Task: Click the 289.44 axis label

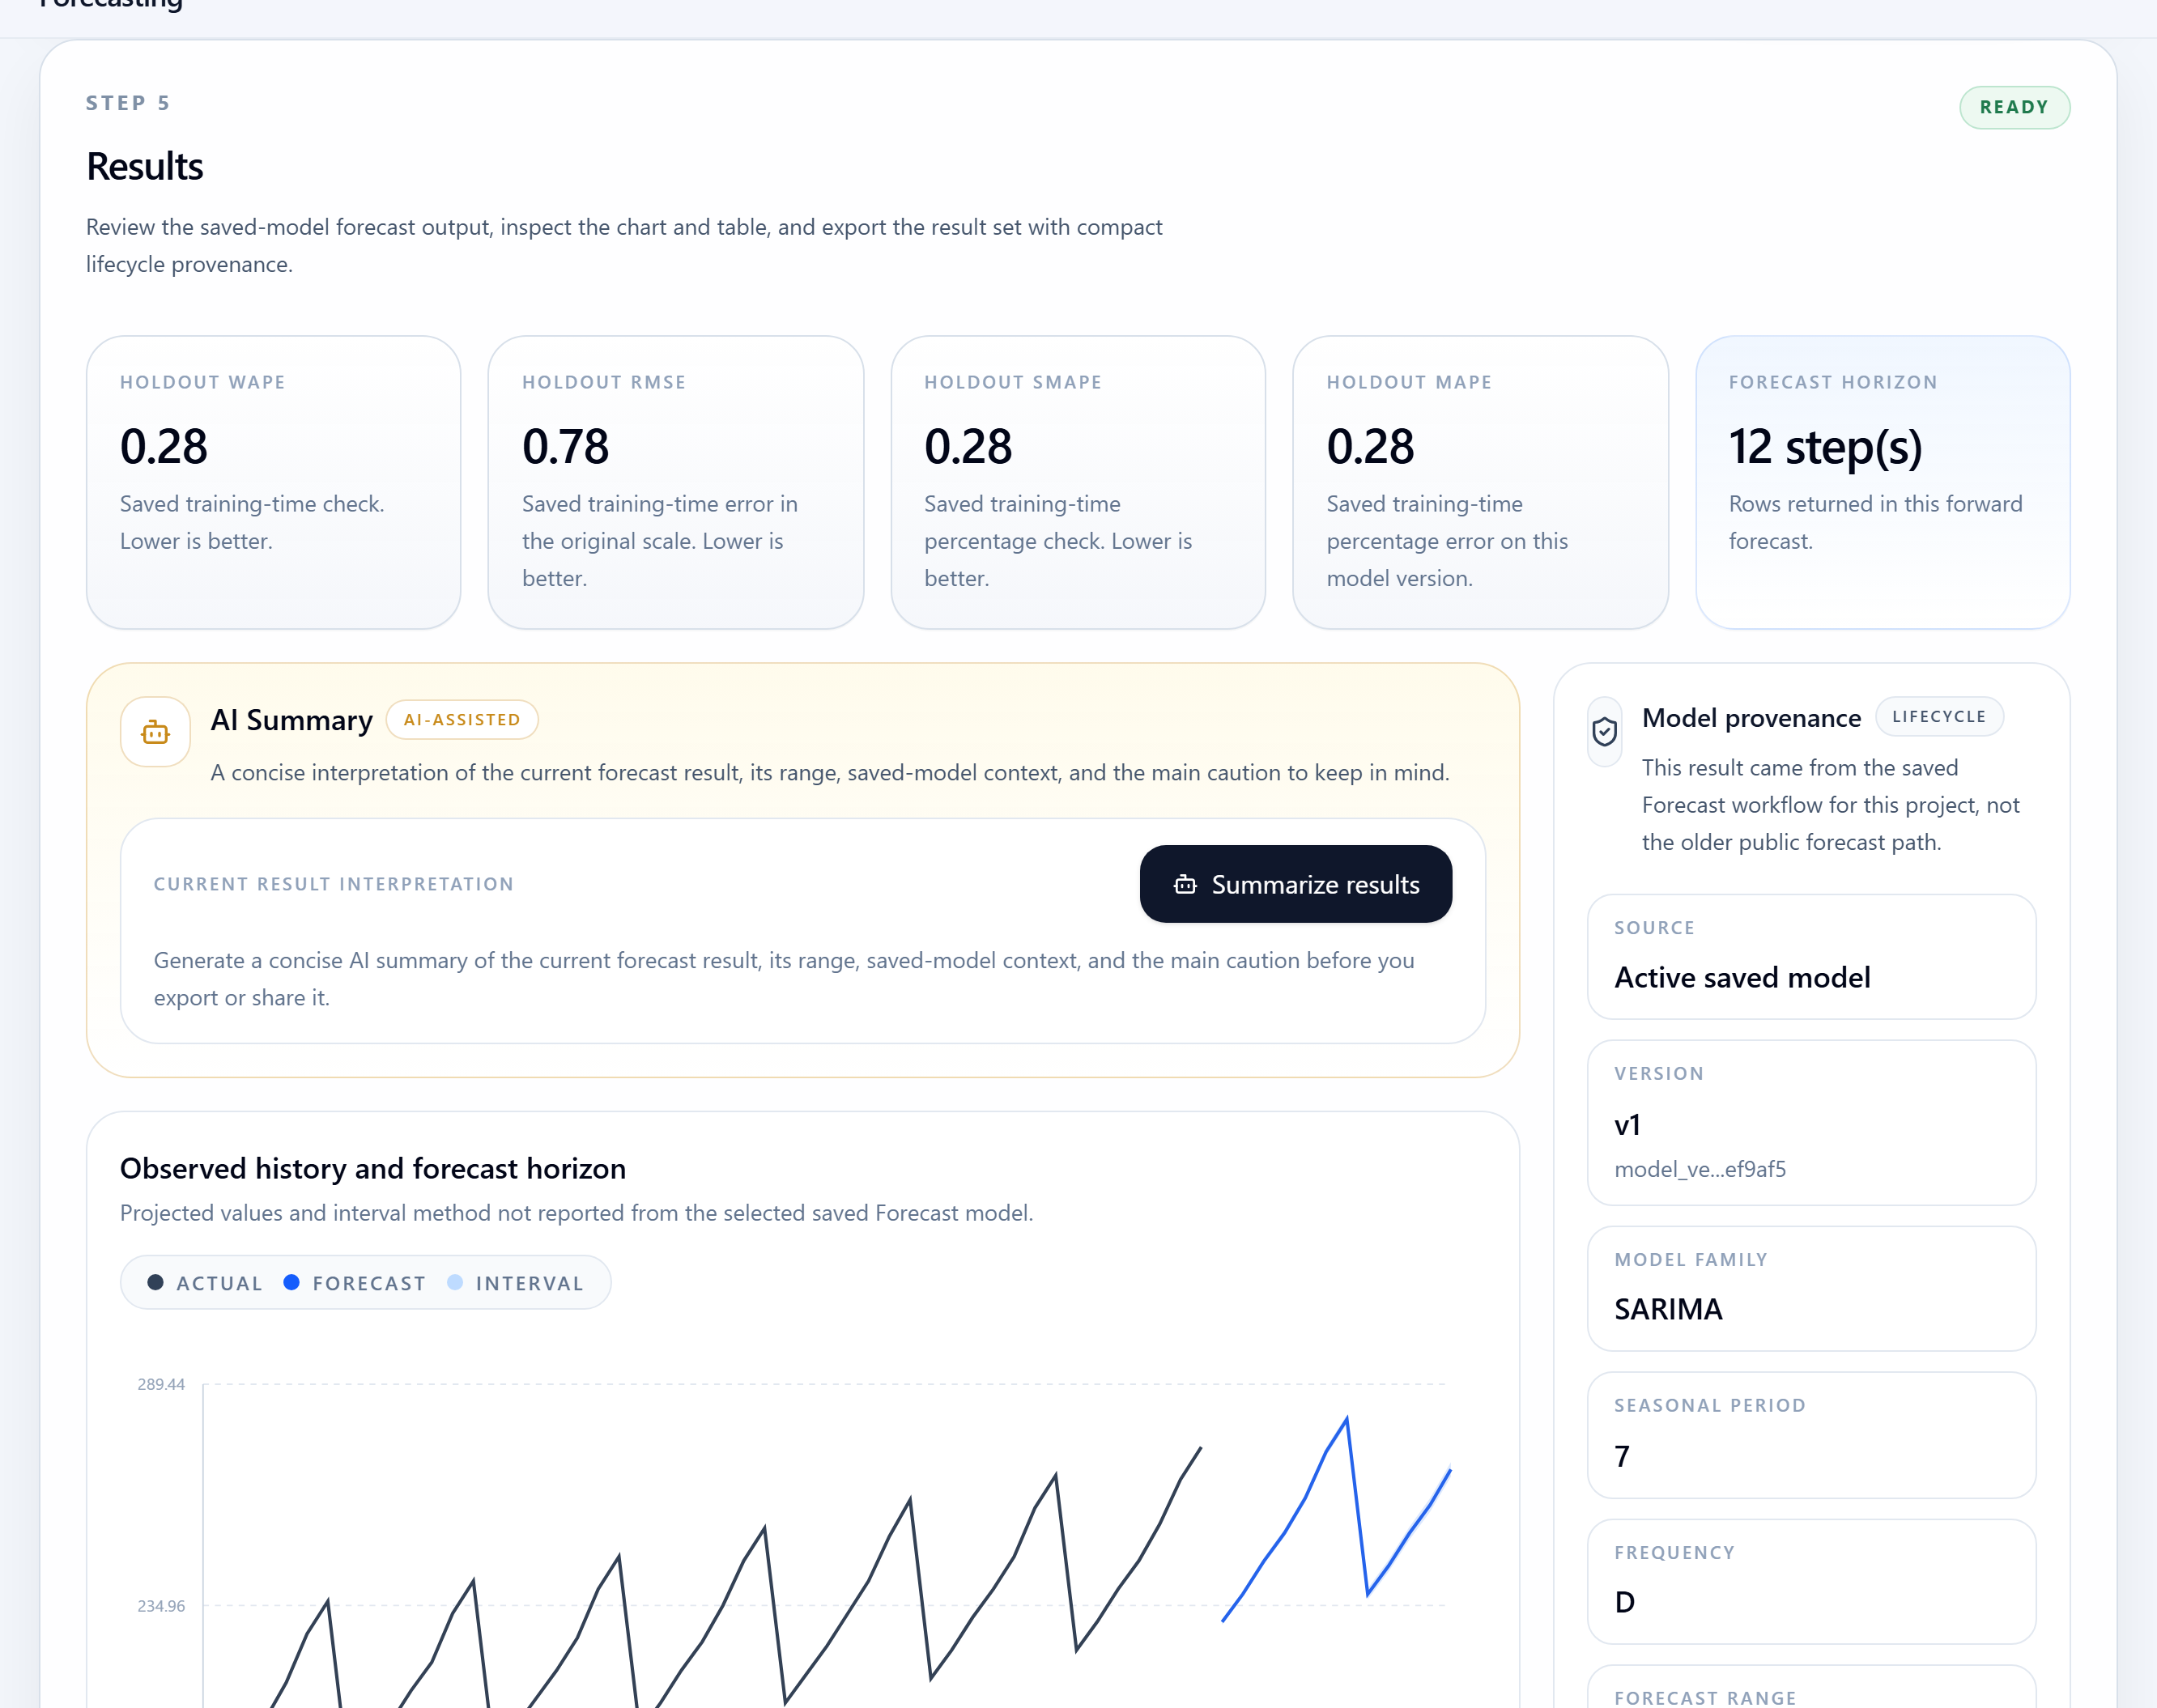Action: (x=161, y=1384)
